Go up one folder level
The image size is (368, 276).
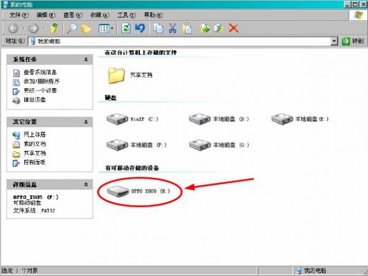point(55,28)
